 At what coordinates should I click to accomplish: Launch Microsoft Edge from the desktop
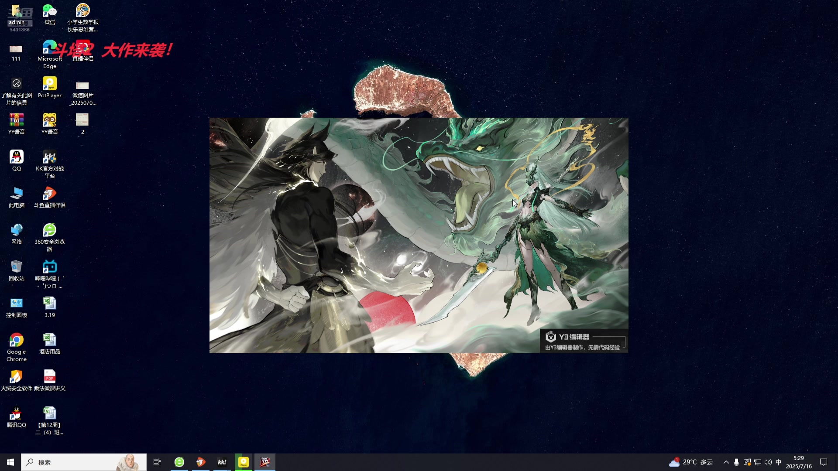(50, 55)
